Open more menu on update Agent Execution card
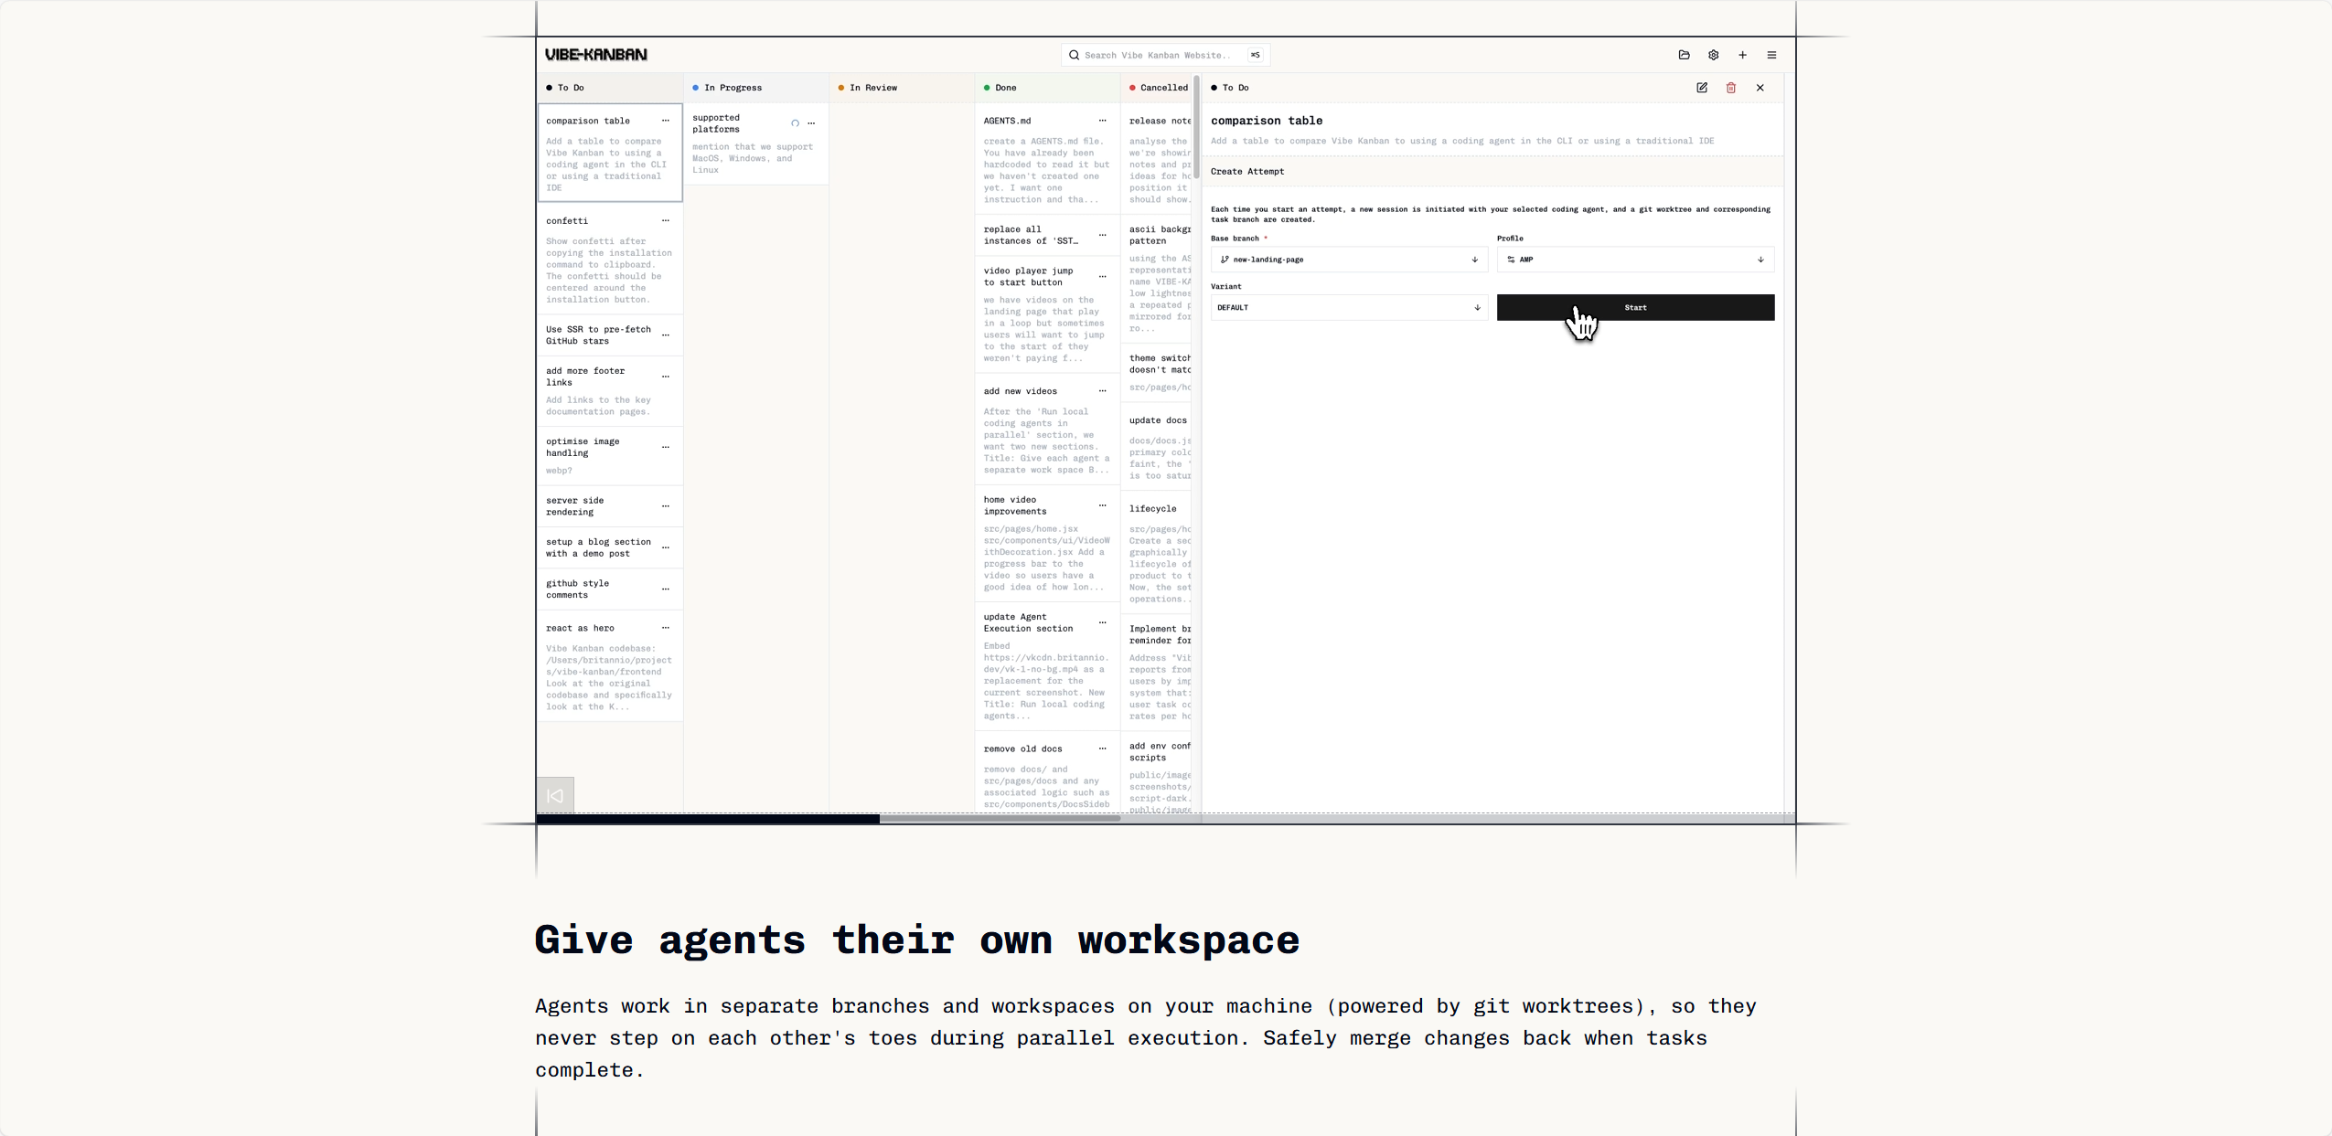This screenshot has height=1136, width=2332. [1103, 622]
